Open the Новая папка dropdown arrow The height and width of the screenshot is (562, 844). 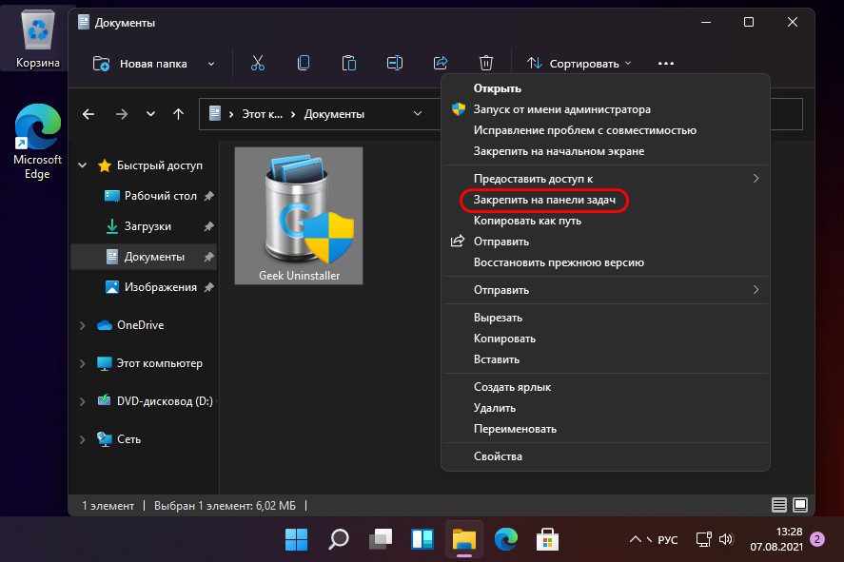(211, 64)
